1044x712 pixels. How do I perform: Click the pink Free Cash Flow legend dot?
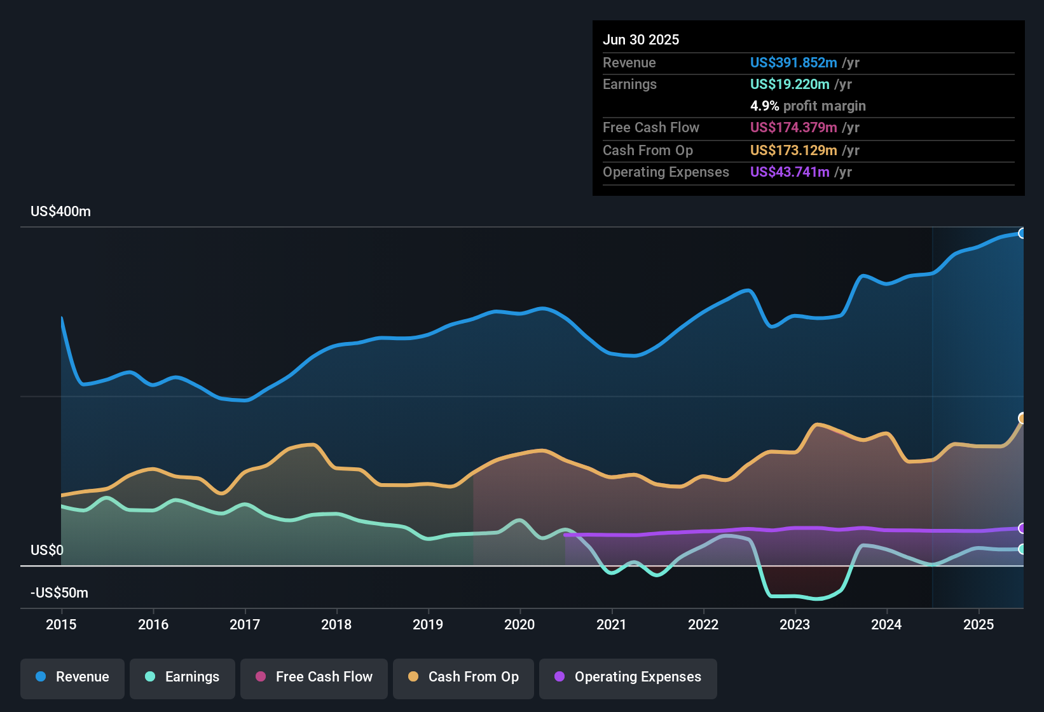point(259,677)
